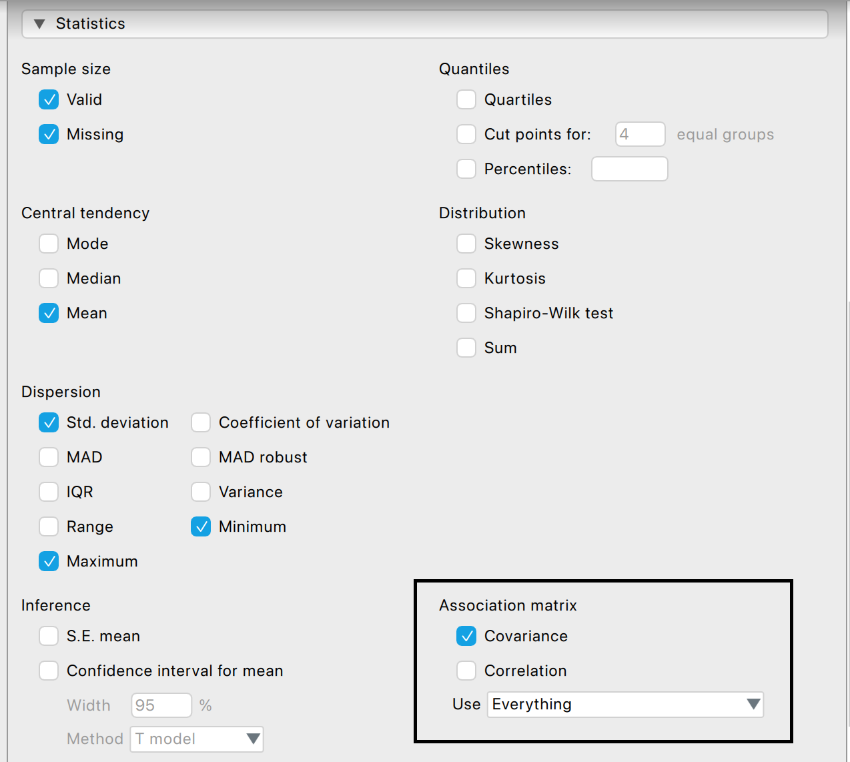The image size is (850, 762).
Task: Collapse the Statistics section
Action: pos(39,24)
